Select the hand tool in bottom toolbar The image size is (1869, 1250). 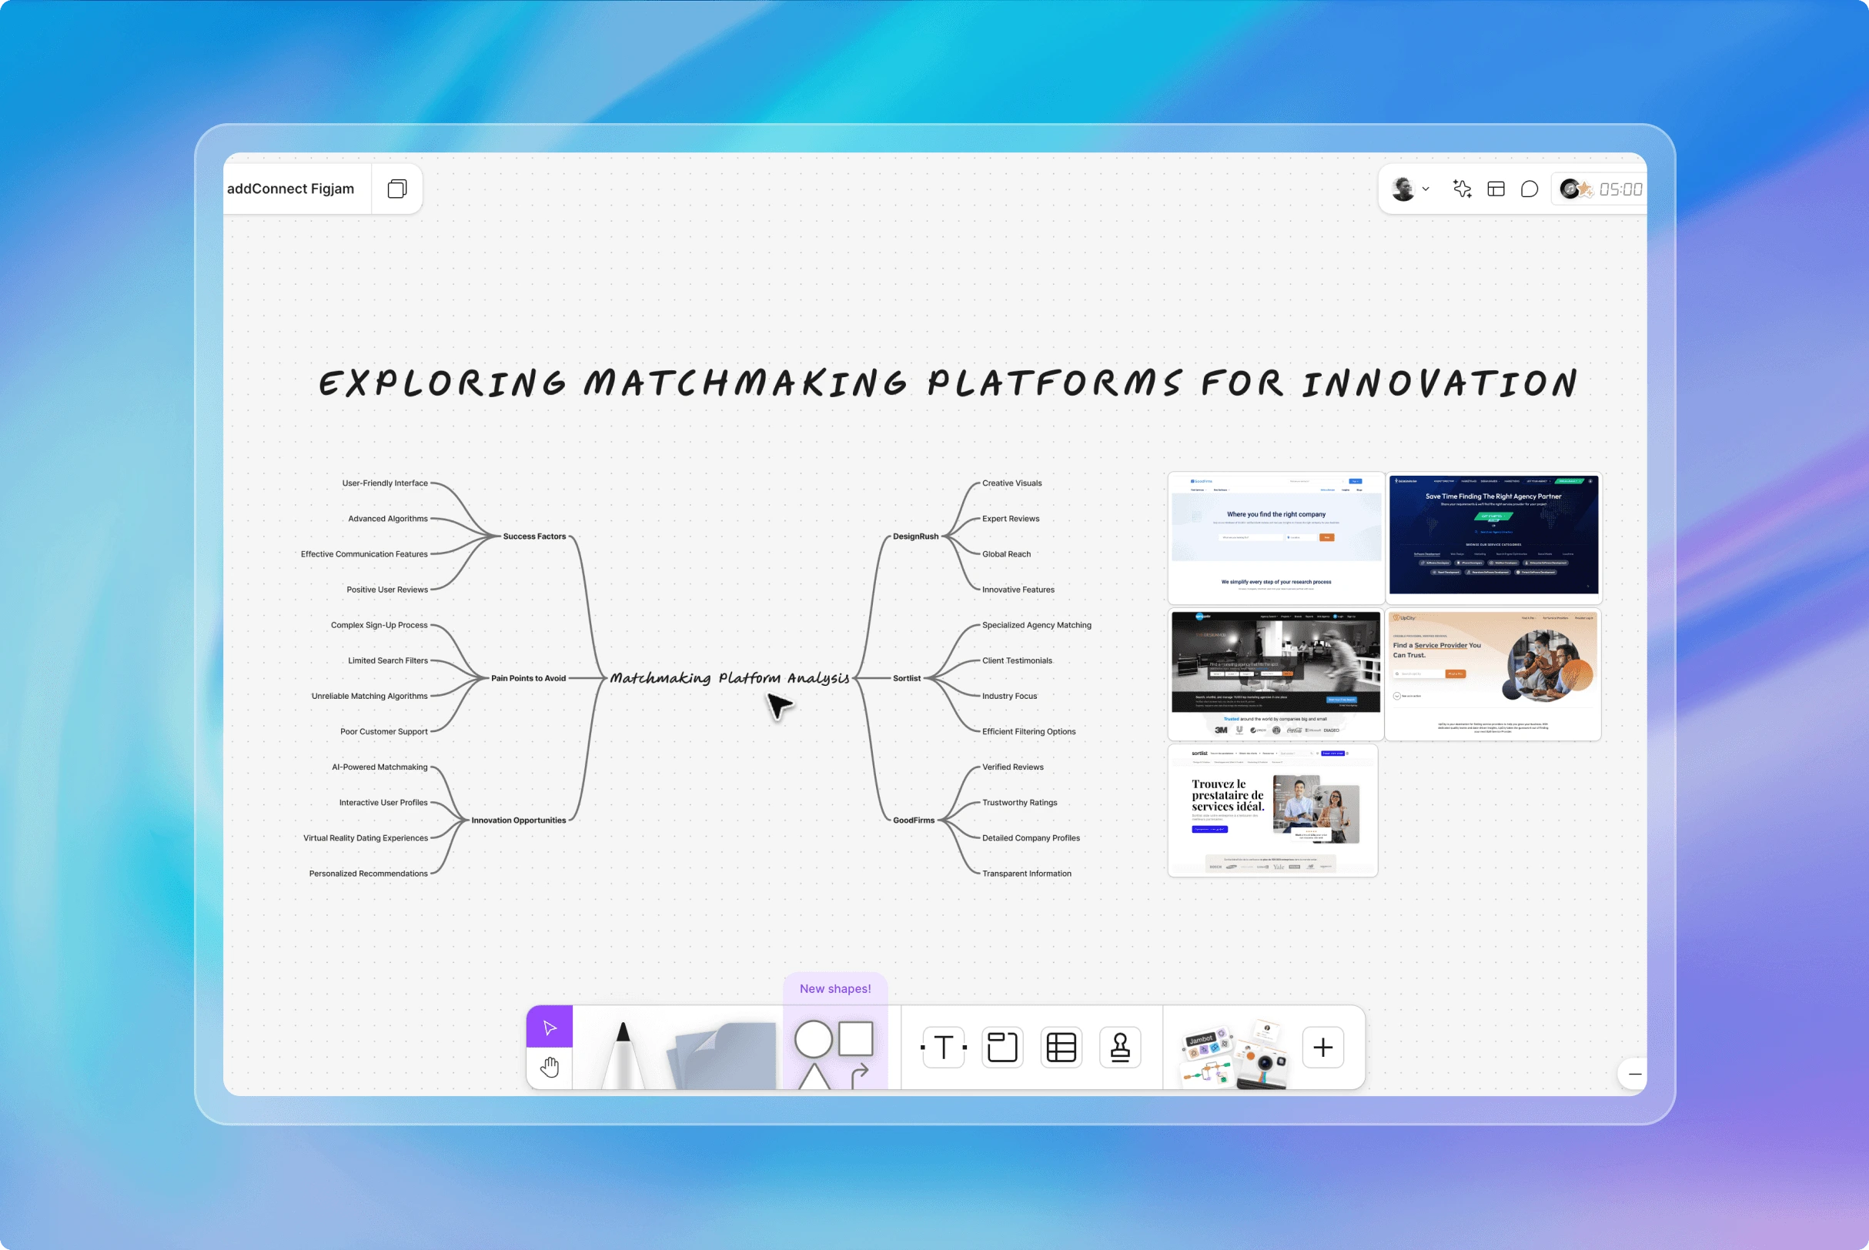point(549,1066)
